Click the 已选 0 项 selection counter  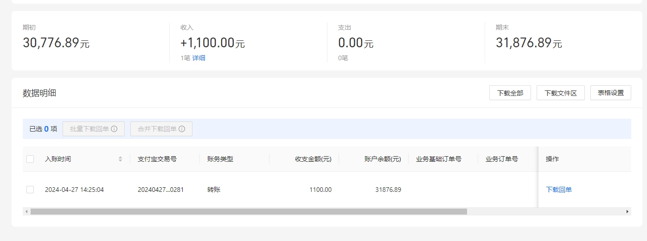[x=43, y=129]
